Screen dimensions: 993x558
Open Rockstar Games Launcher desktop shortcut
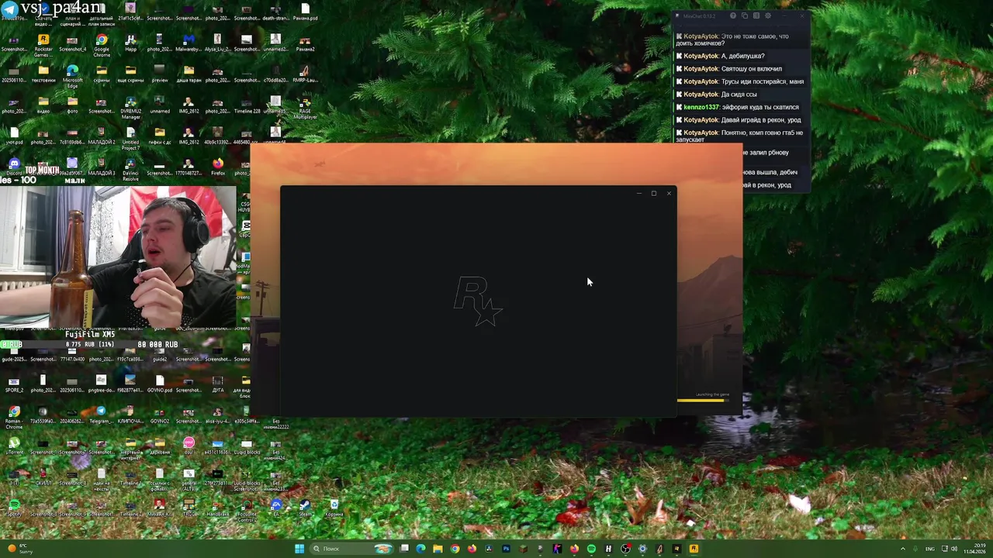(x=43, y=45)
